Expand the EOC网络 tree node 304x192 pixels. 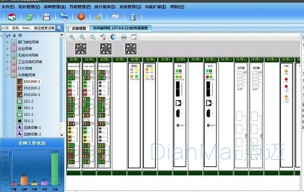pyautogui.click(x=7, y=68)
